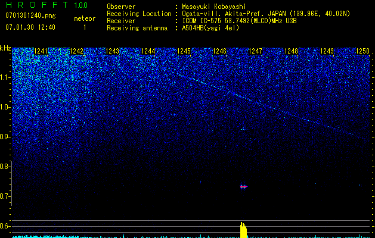Click the 0.7 kHz frequency label
This screenshot has height=238, width=375.
[x=5, y=196]
